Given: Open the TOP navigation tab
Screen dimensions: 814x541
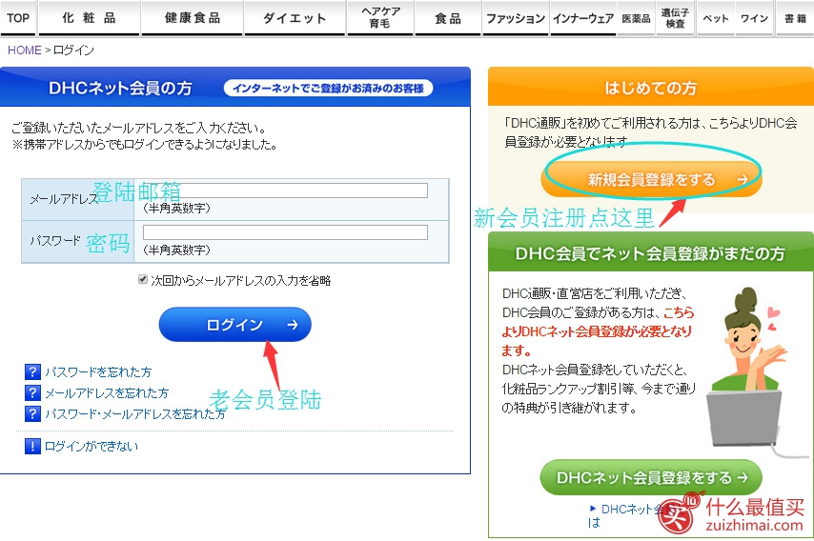Looking at the screenshot, I should [18, 18].
